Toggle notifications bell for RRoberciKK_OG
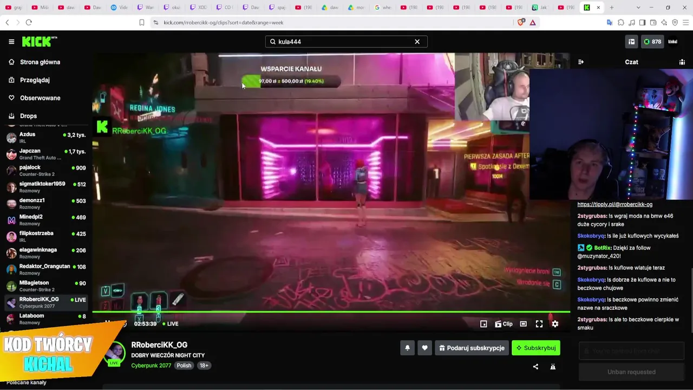The image size is (693, 390). pos(407,348)
